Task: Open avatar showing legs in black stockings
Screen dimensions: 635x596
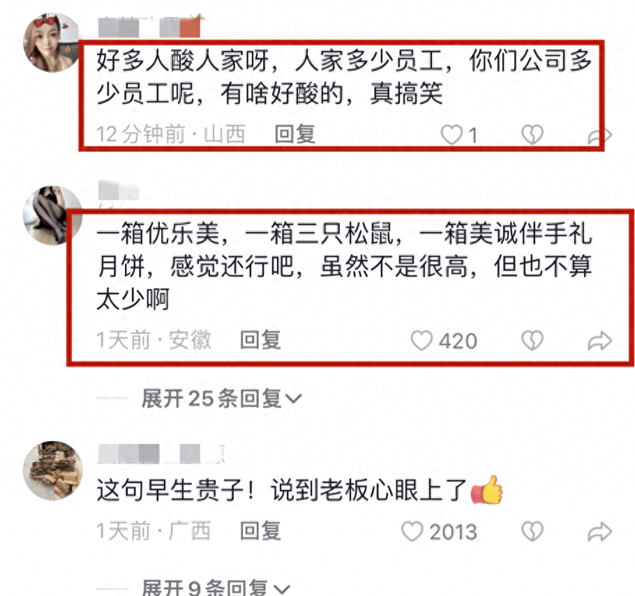Action: coord(52,215)
